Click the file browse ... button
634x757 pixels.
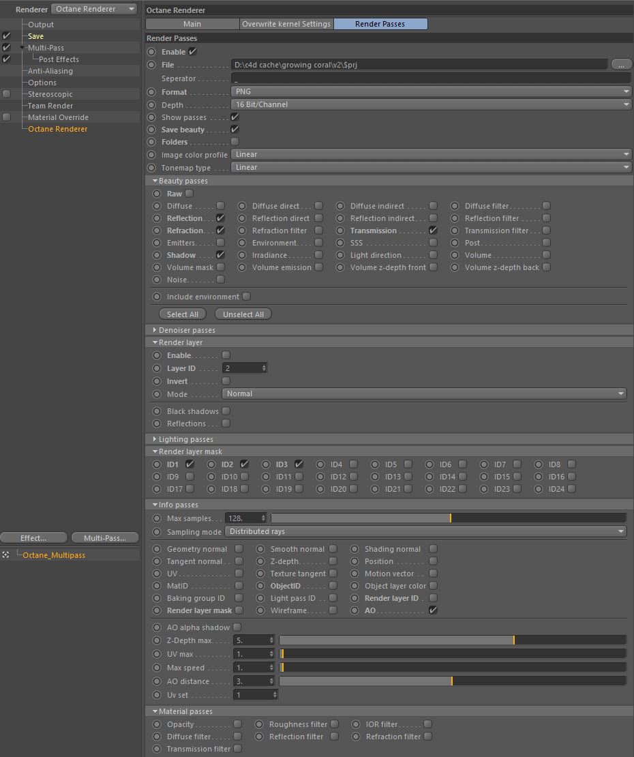click(x=622, y=64)
